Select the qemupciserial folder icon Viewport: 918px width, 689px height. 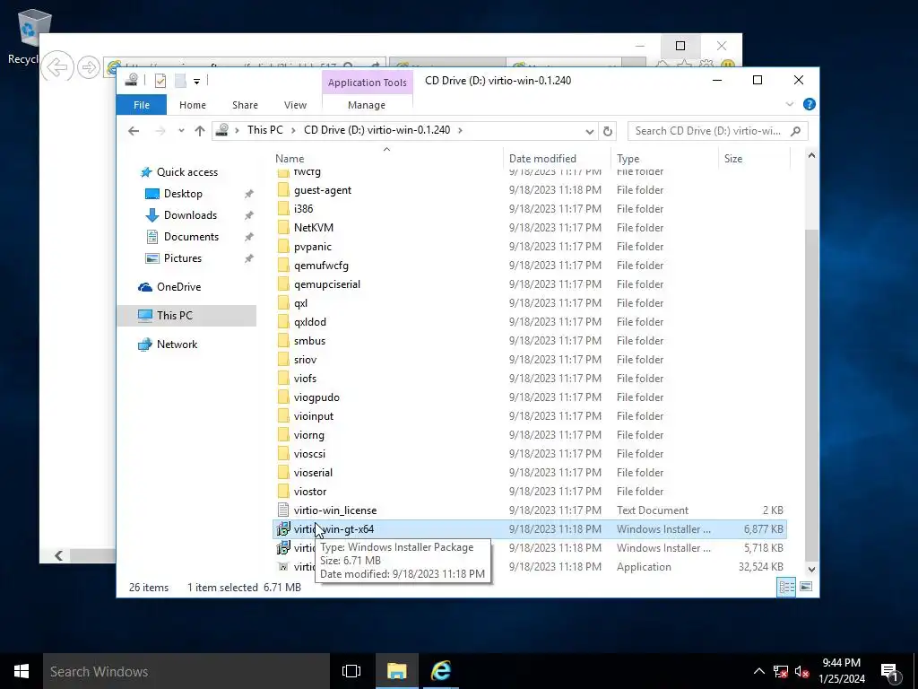tap(283, 284)
